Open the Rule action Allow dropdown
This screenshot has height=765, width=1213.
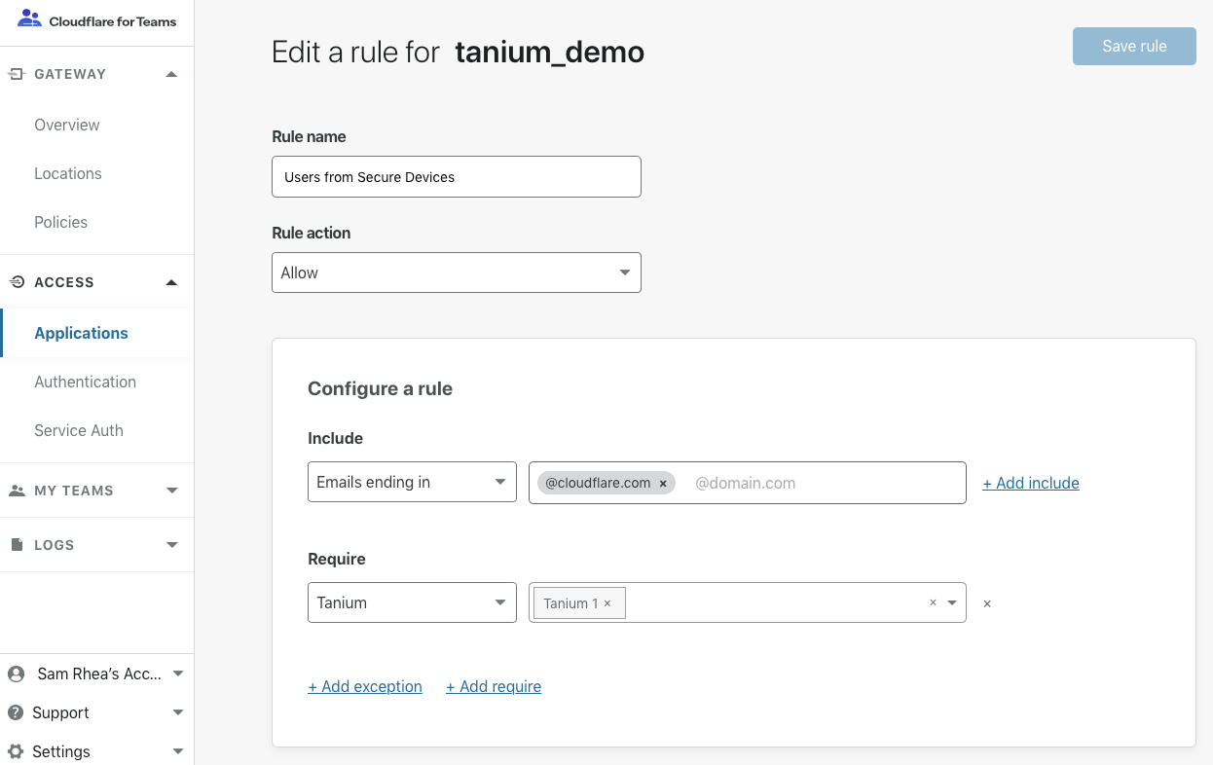[457, 273]
